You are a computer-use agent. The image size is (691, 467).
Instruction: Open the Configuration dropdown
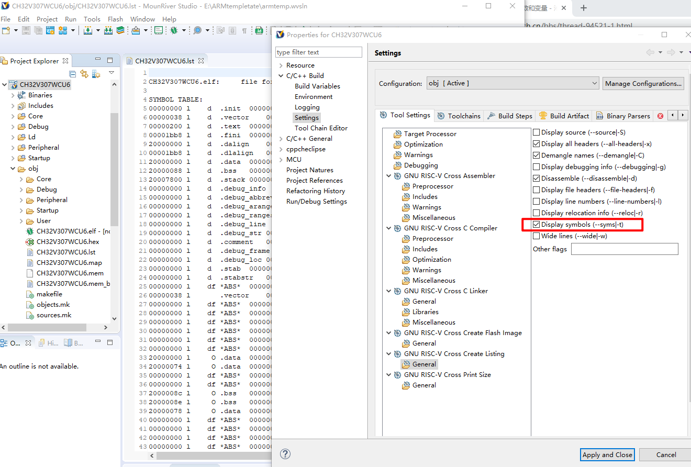[x=512, y=83]
